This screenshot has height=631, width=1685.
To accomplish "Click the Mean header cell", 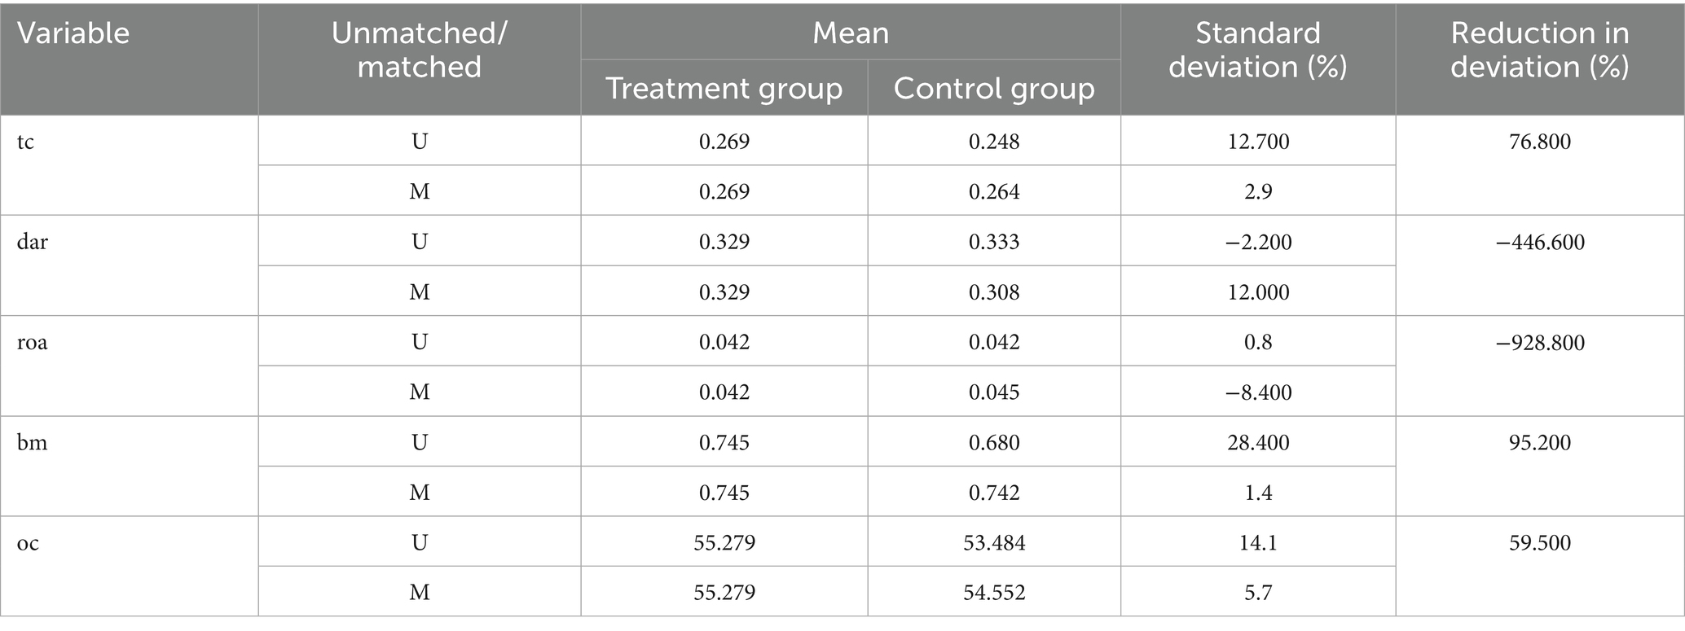I will pyautogui.click(x=850, y=33).
